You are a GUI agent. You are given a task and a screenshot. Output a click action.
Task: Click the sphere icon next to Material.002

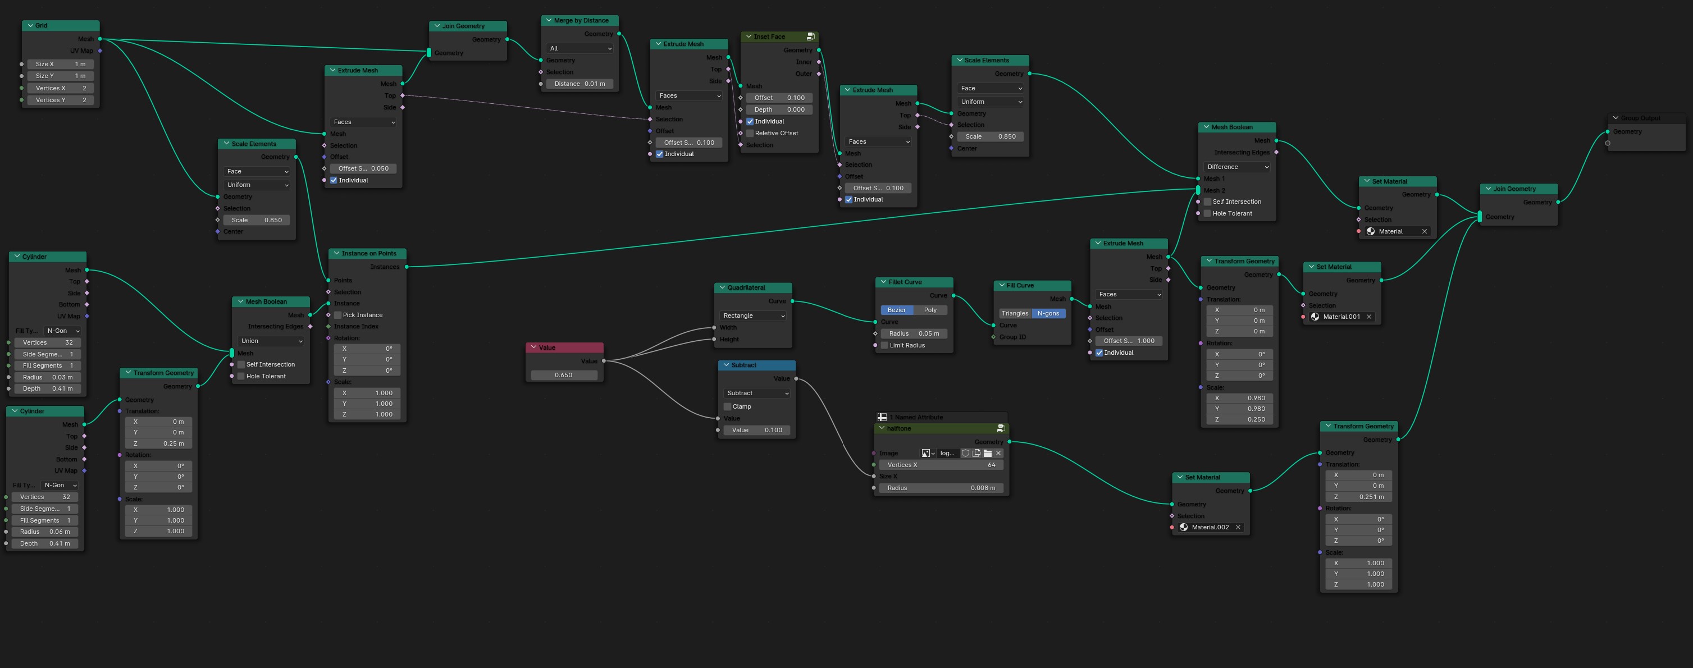click(1184, 528)
